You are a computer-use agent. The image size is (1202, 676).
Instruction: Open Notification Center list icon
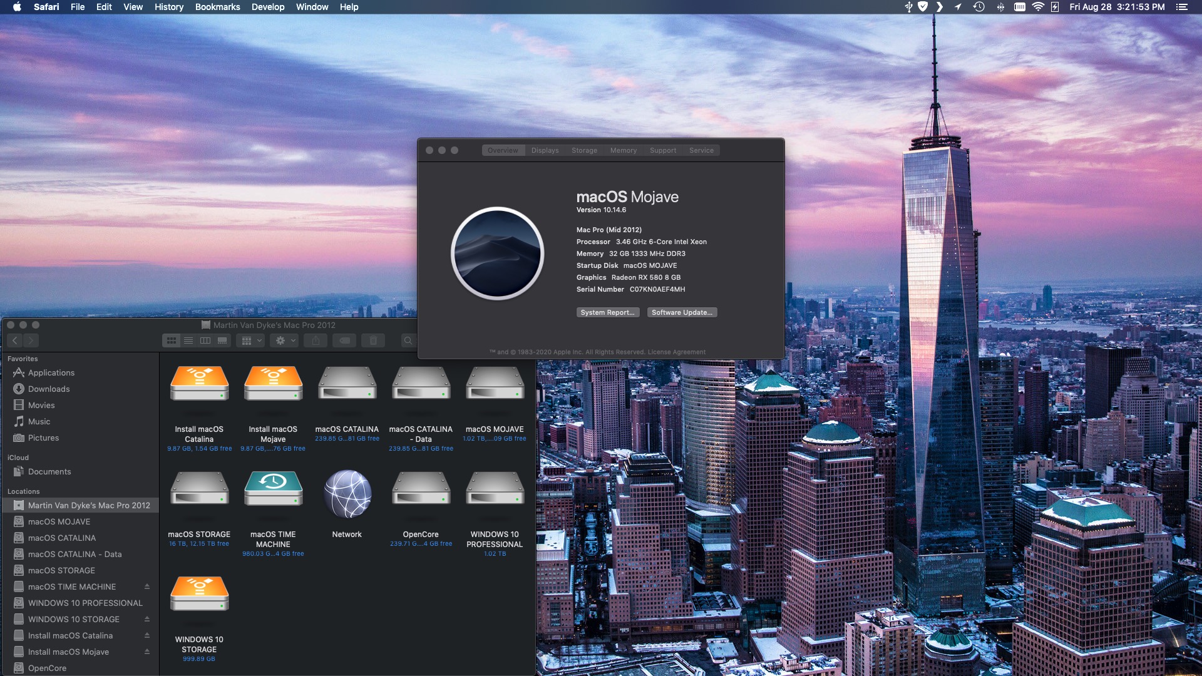(x=1181, y=7)
